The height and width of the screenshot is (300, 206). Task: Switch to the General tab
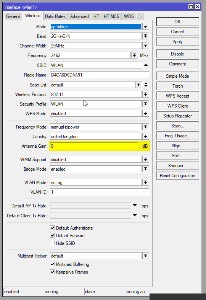(x=13, y=16)
